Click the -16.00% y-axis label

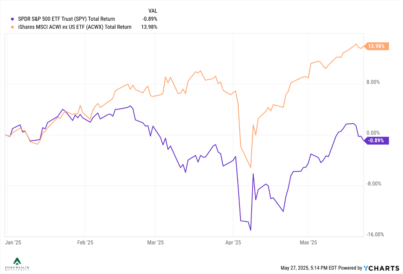pos(375,235)
